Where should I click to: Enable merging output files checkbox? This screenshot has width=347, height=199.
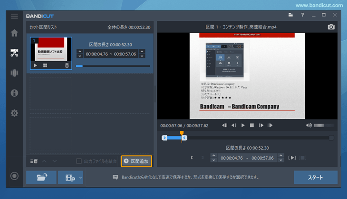(x=79, y=161)
